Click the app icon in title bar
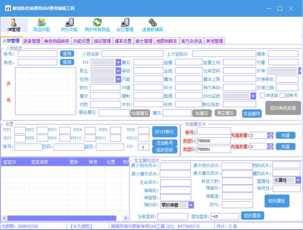The width and height of the screenshot is (303, 230). (8, 8)
